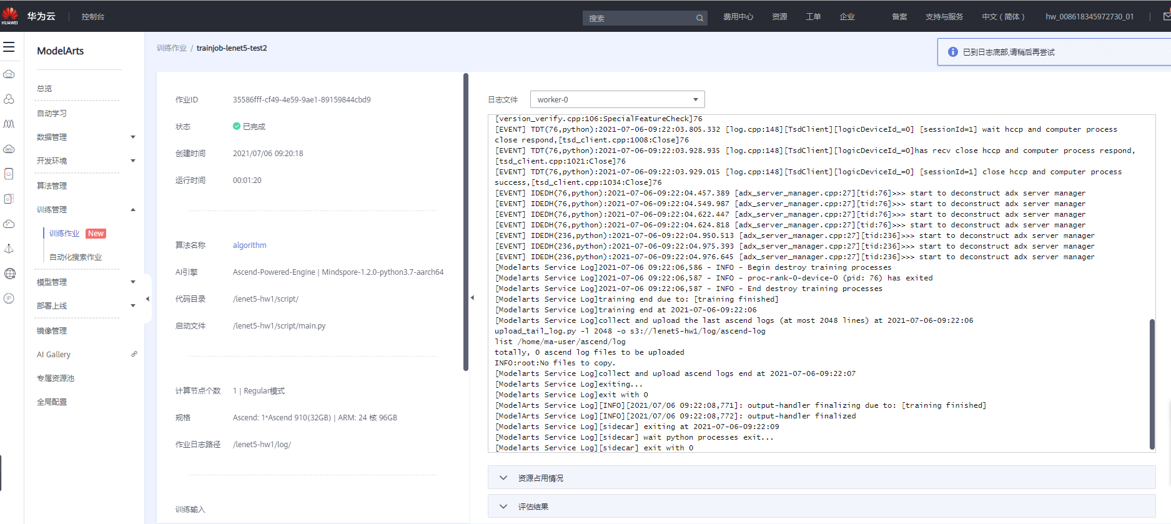
Task: Click the stacked cards with cloud rail icon
Action: [x=9, y=199]
